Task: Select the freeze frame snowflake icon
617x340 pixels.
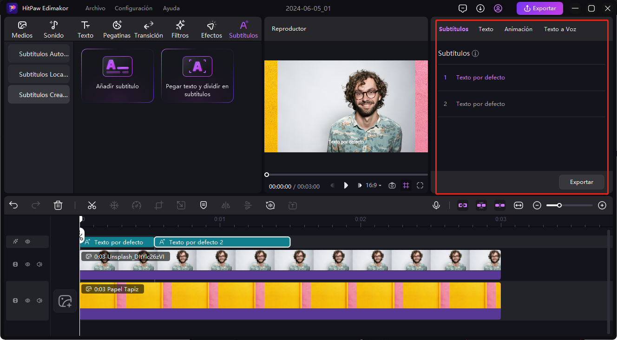Action: tap(114, 205)
